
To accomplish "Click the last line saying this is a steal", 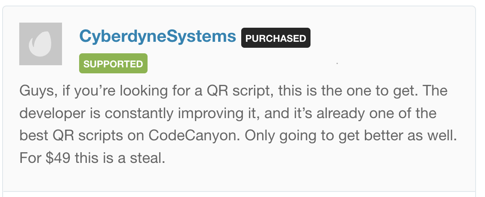I will 92,158.
